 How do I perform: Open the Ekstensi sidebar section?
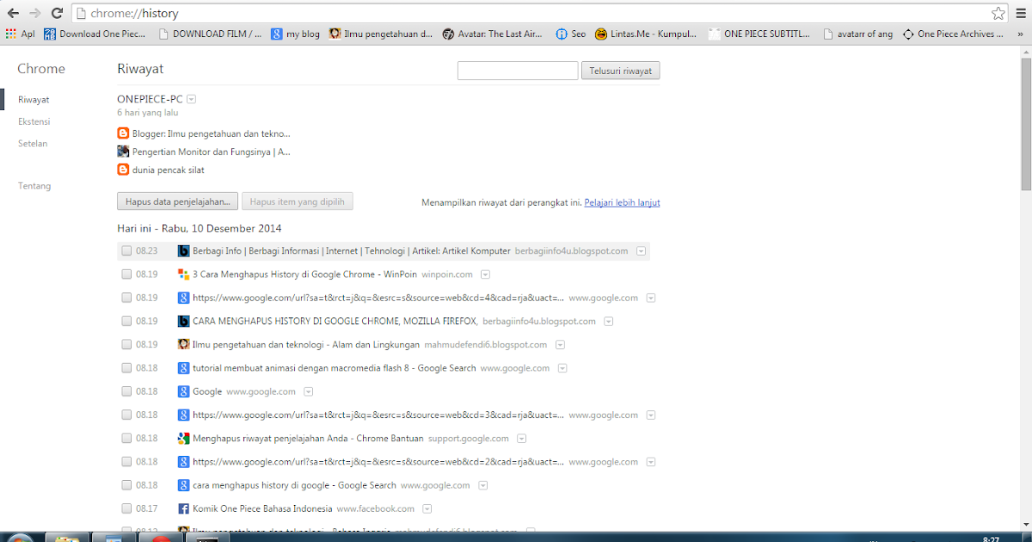pos(34,121)
